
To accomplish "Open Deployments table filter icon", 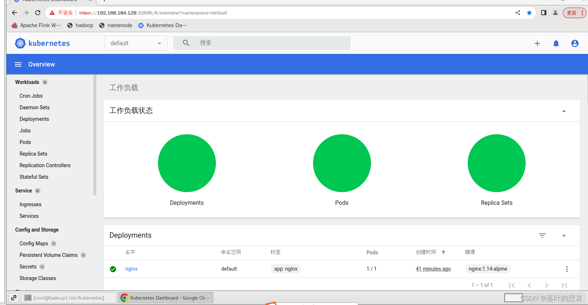I will point(542,236).
